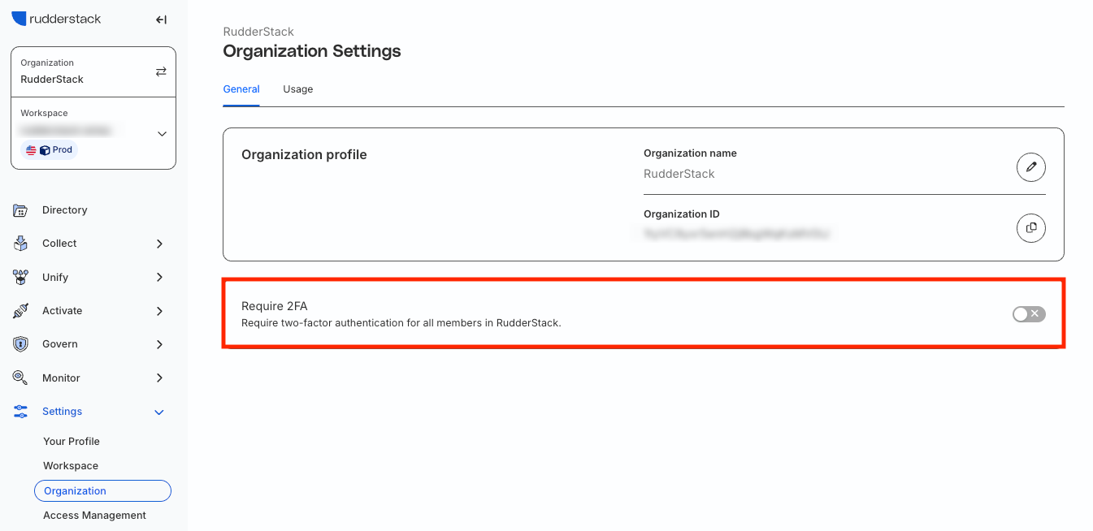The width and height of the screenshot is (1093, 531).
Task: Click the Govern shield icon
Action: pos(21,344)
